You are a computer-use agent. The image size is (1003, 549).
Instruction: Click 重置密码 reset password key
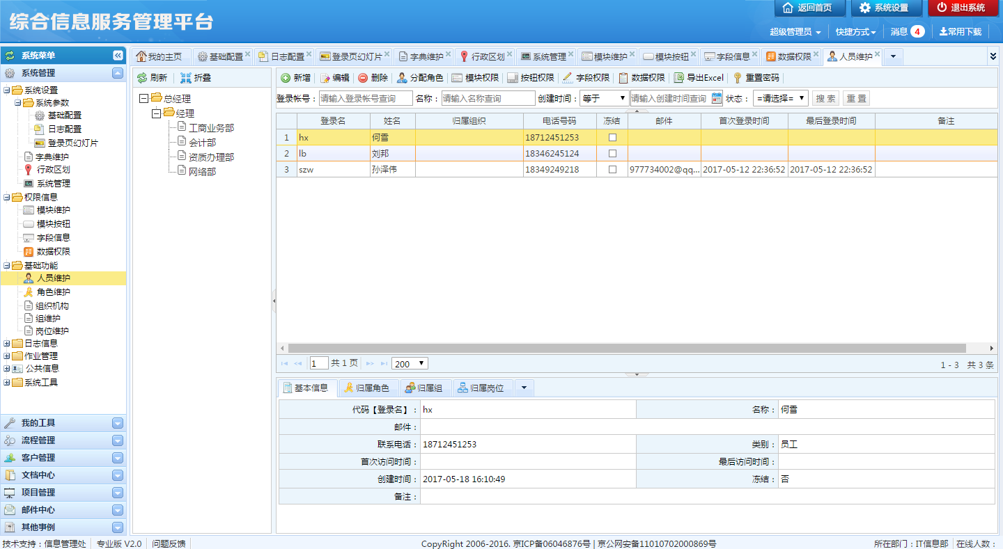pyautogui.click(x=756, y=78)
